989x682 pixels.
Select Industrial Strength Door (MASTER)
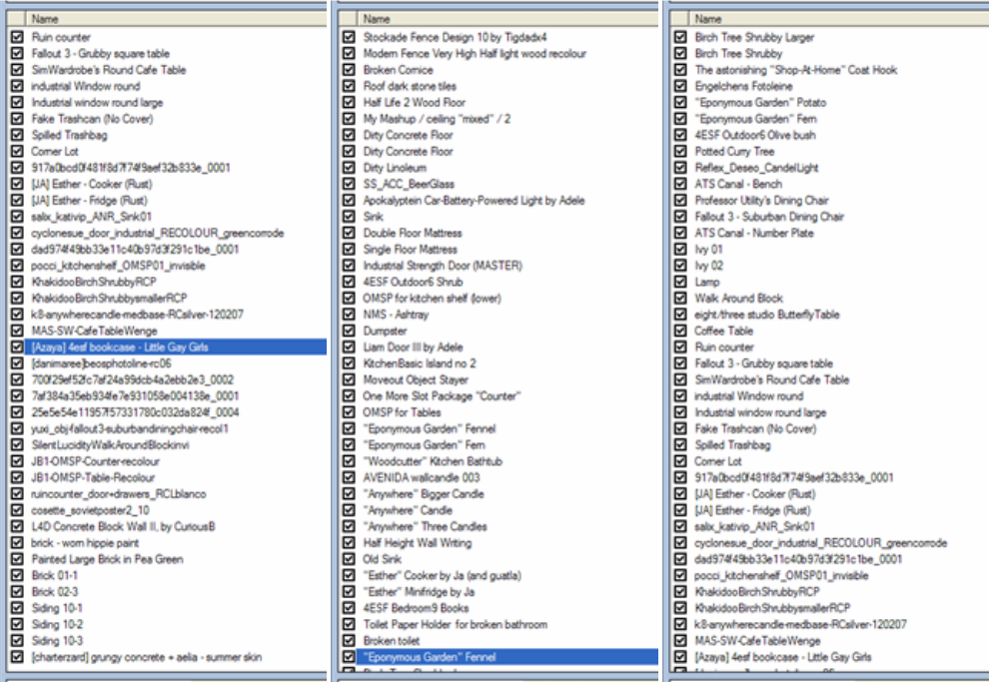coord(443,266)
